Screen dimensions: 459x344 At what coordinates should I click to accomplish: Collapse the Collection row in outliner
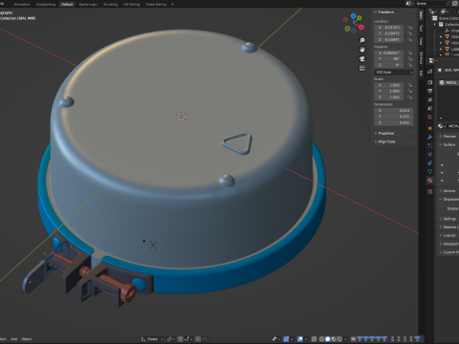click(x=435, y=24)
